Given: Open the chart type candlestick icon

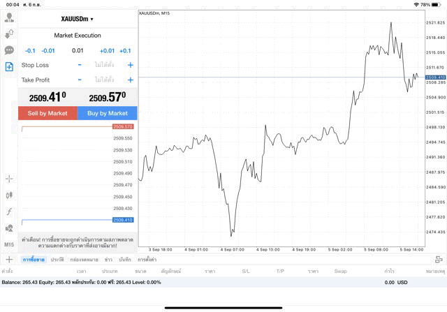Looking at the screenshot, I should point(9,196).
